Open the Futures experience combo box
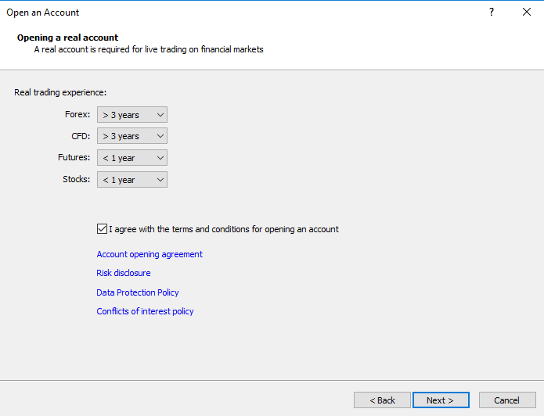Screen dimensions: 544x416 (132, 158)
